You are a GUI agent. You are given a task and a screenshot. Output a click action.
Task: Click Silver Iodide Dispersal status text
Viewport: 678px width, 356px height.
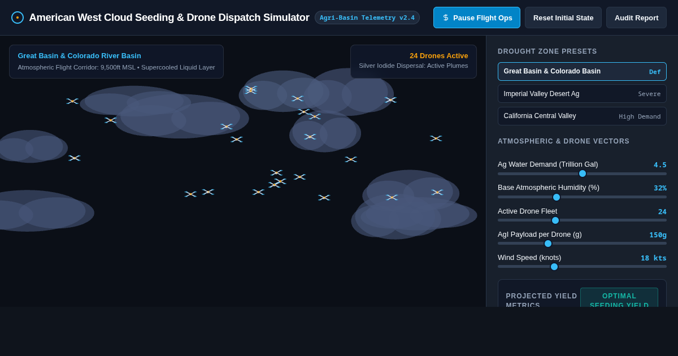[x=414, y=66]
